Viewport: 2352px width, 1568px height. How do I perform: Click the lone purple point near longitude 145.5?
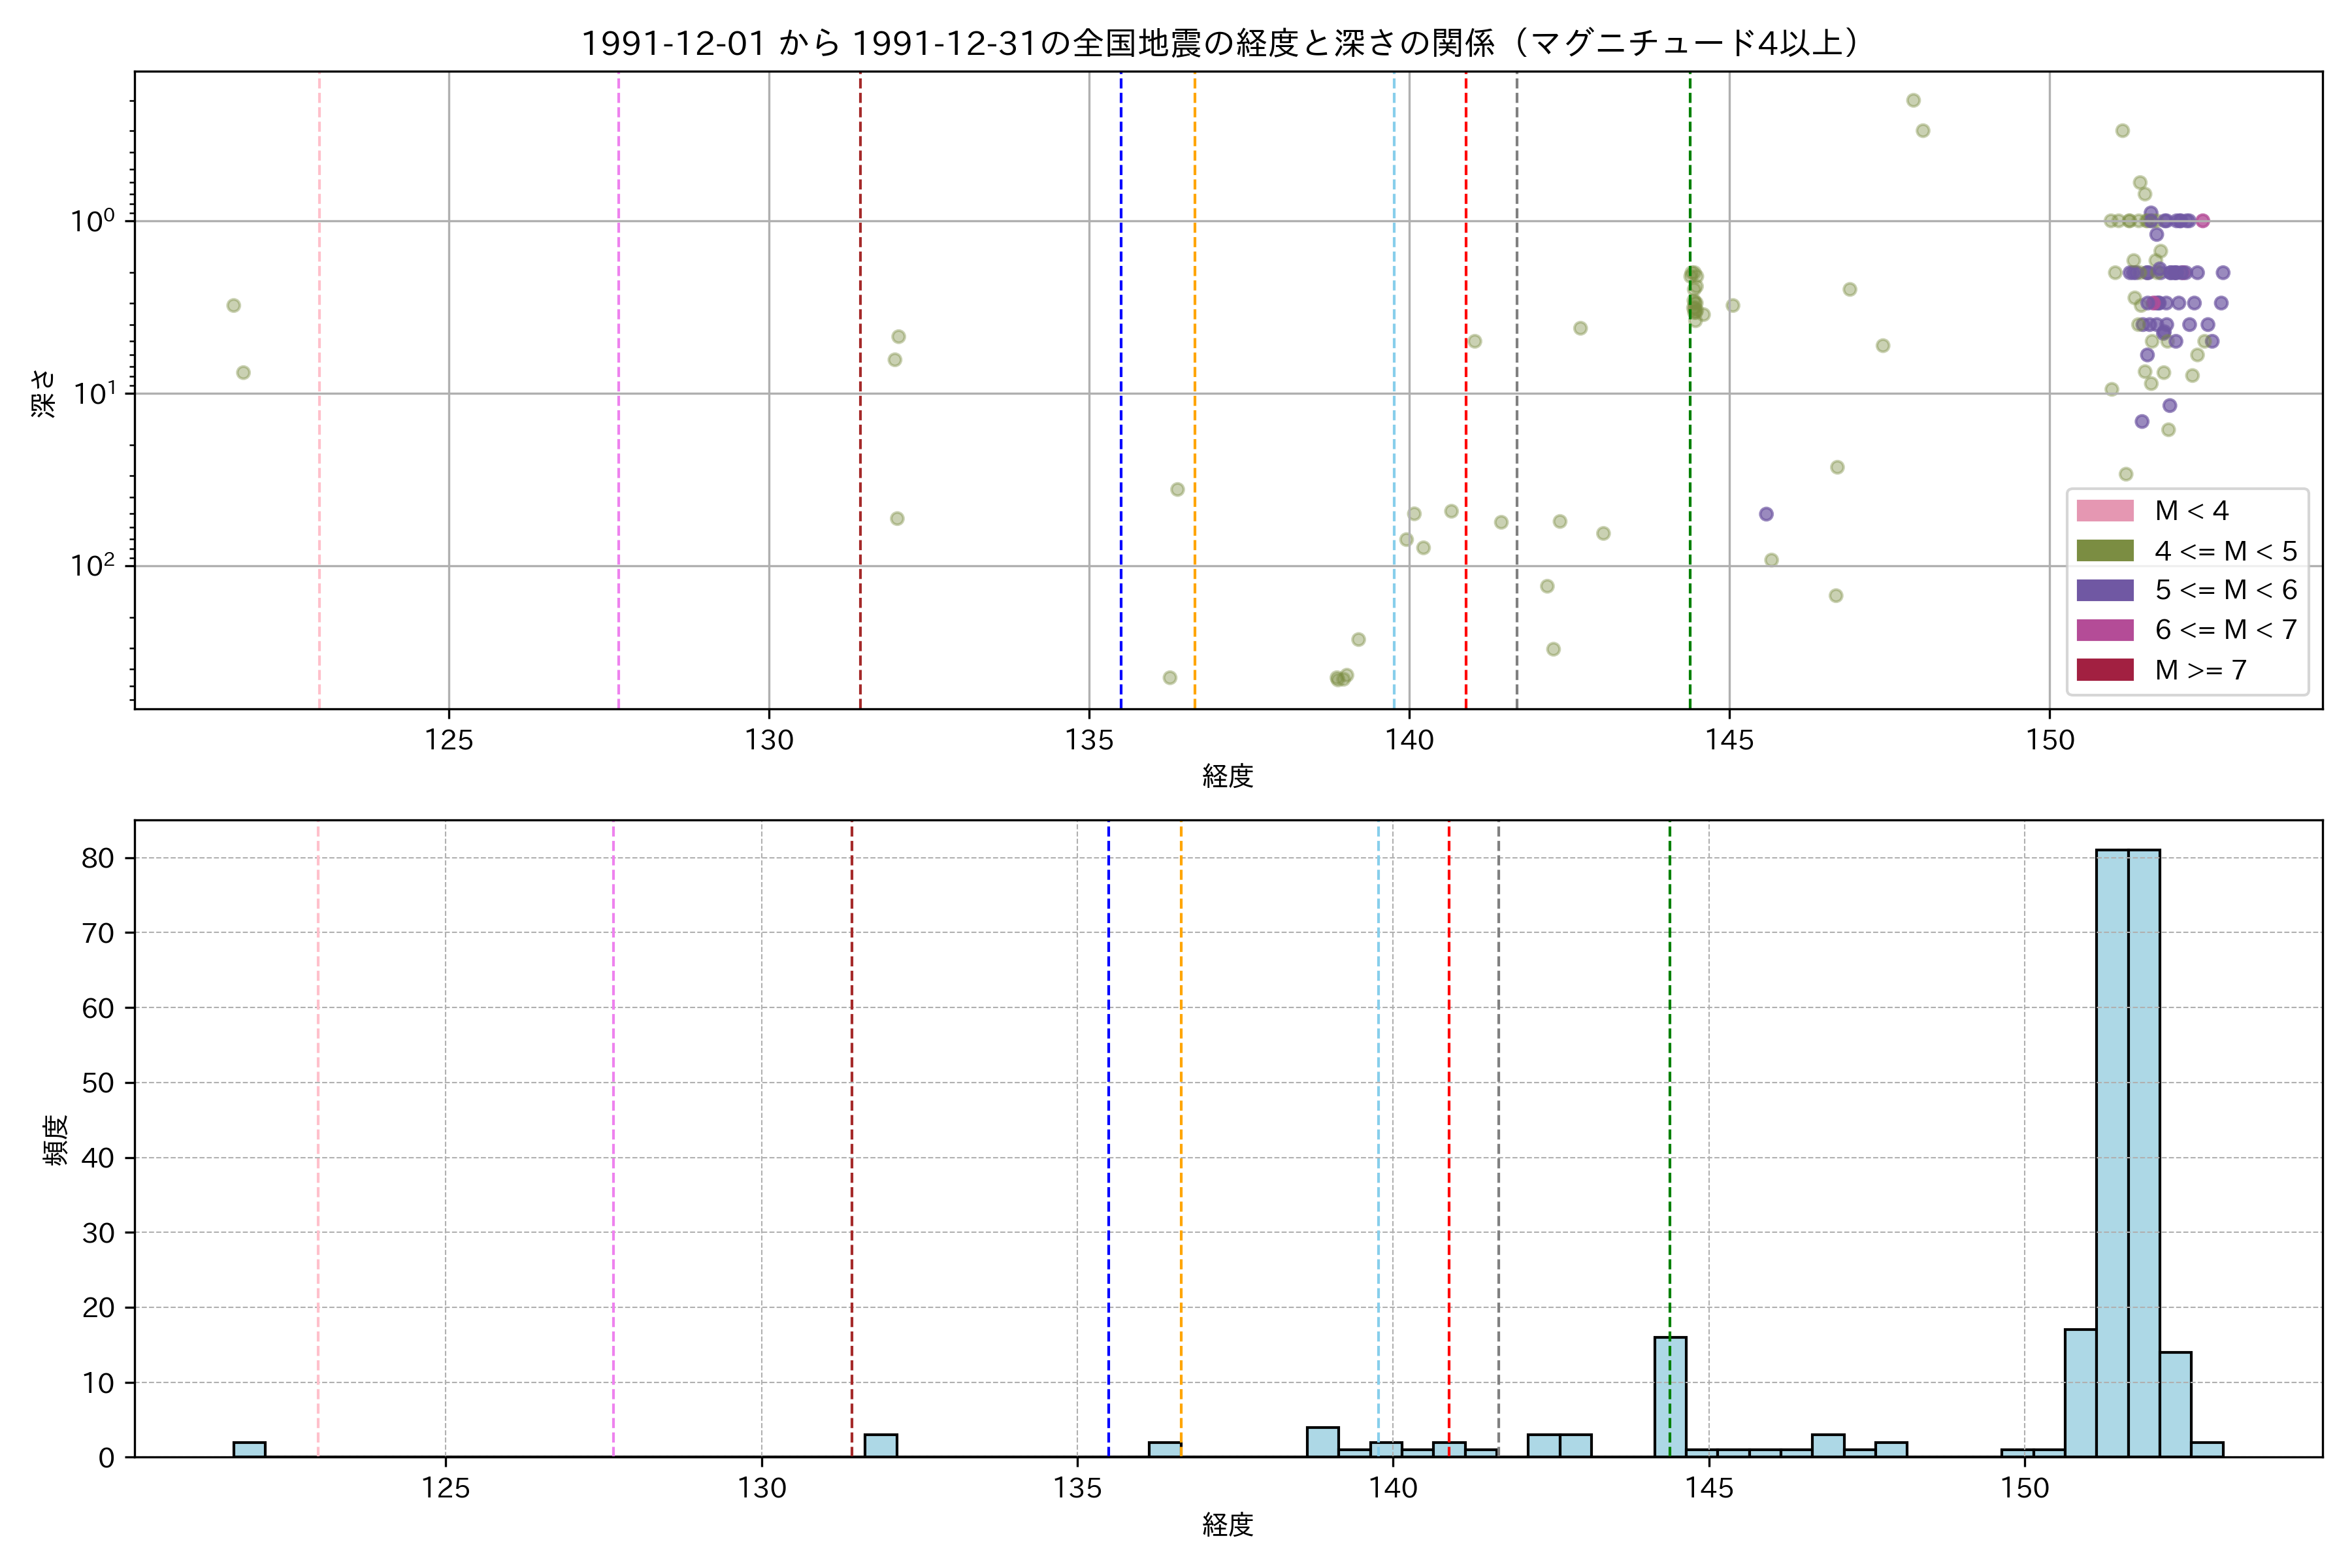[x=1766, y=514]
